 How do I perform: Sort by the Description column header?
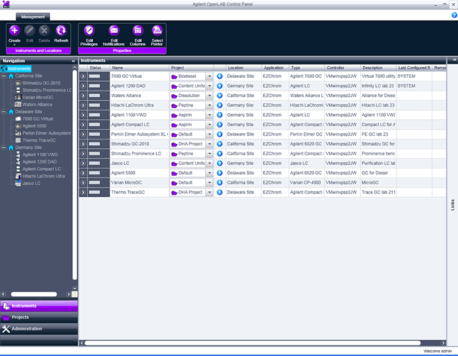pyautogui.click(x=378, y=68)
